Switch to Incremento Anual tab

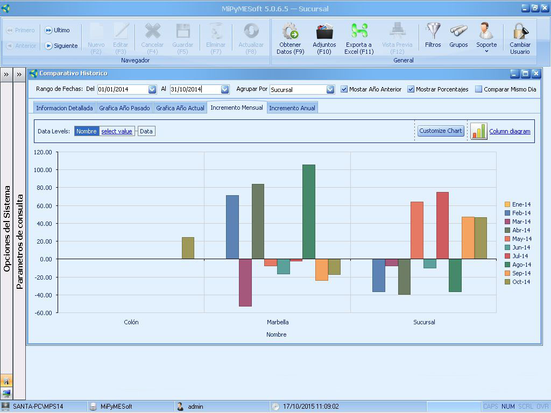pos(292,108)
